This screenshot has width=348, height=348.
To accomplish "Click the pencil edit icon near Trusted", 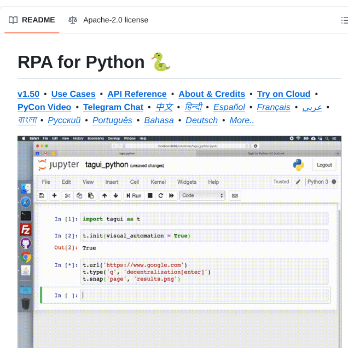I will (298, 182).
